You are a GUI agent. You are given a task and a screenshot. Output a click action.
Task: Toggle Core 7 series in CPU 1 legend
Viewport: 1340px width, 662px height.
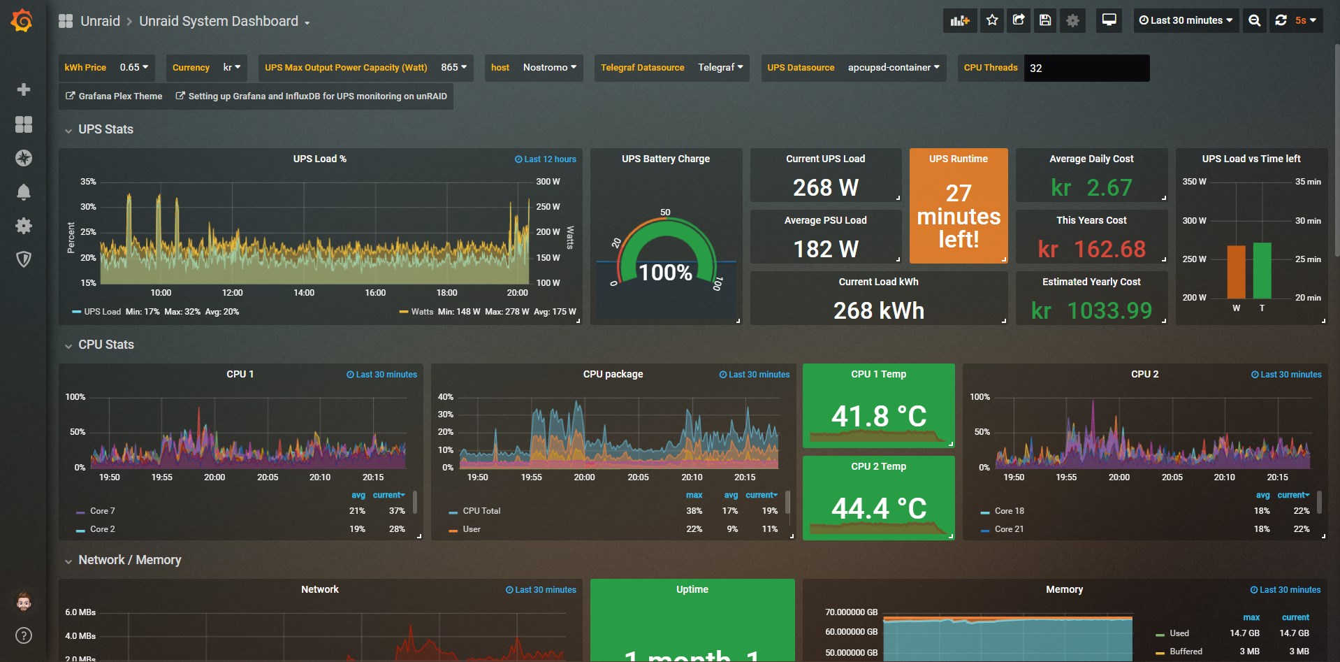coord(102,511)
